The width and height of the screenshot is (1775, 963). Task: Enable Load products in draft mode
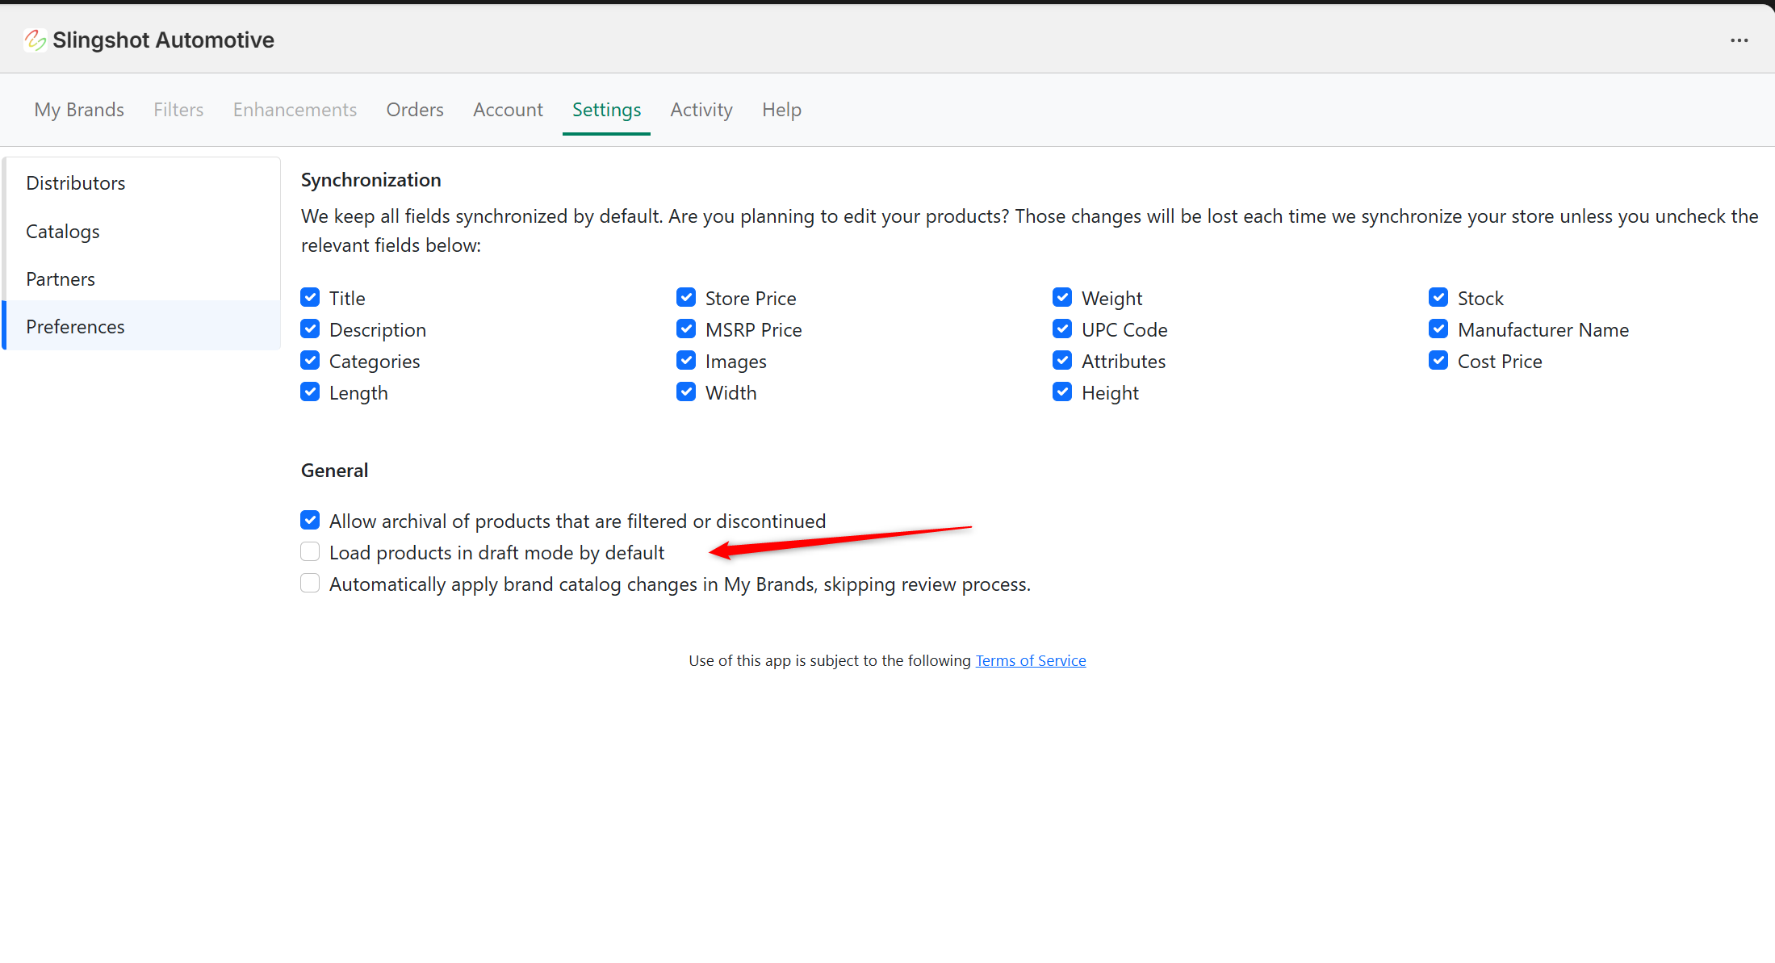pyautogui.click(x=310, y=552)
